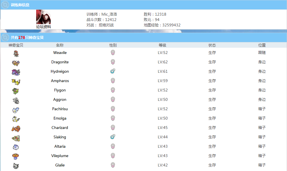This screenshot has height=171, width=287.
Task: Click Slaking's male gender icon
Action: click(113, 137)
